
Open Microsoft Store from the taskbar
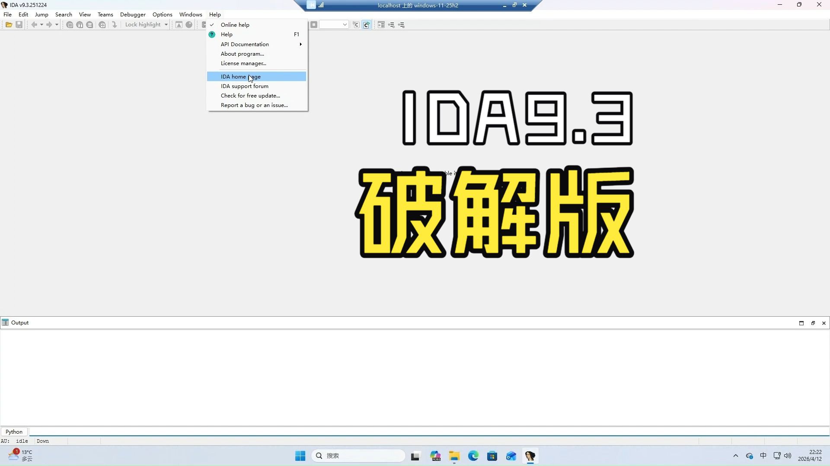[492, 456]
